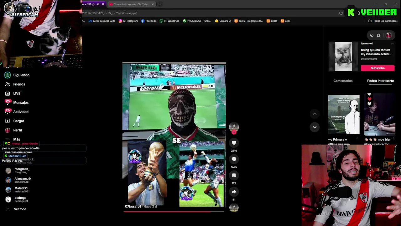Image resolution: width=401 pixels, height=226 pixels.
Task: Open options dots beside 'muy bien' video
Action: [394, 139]
